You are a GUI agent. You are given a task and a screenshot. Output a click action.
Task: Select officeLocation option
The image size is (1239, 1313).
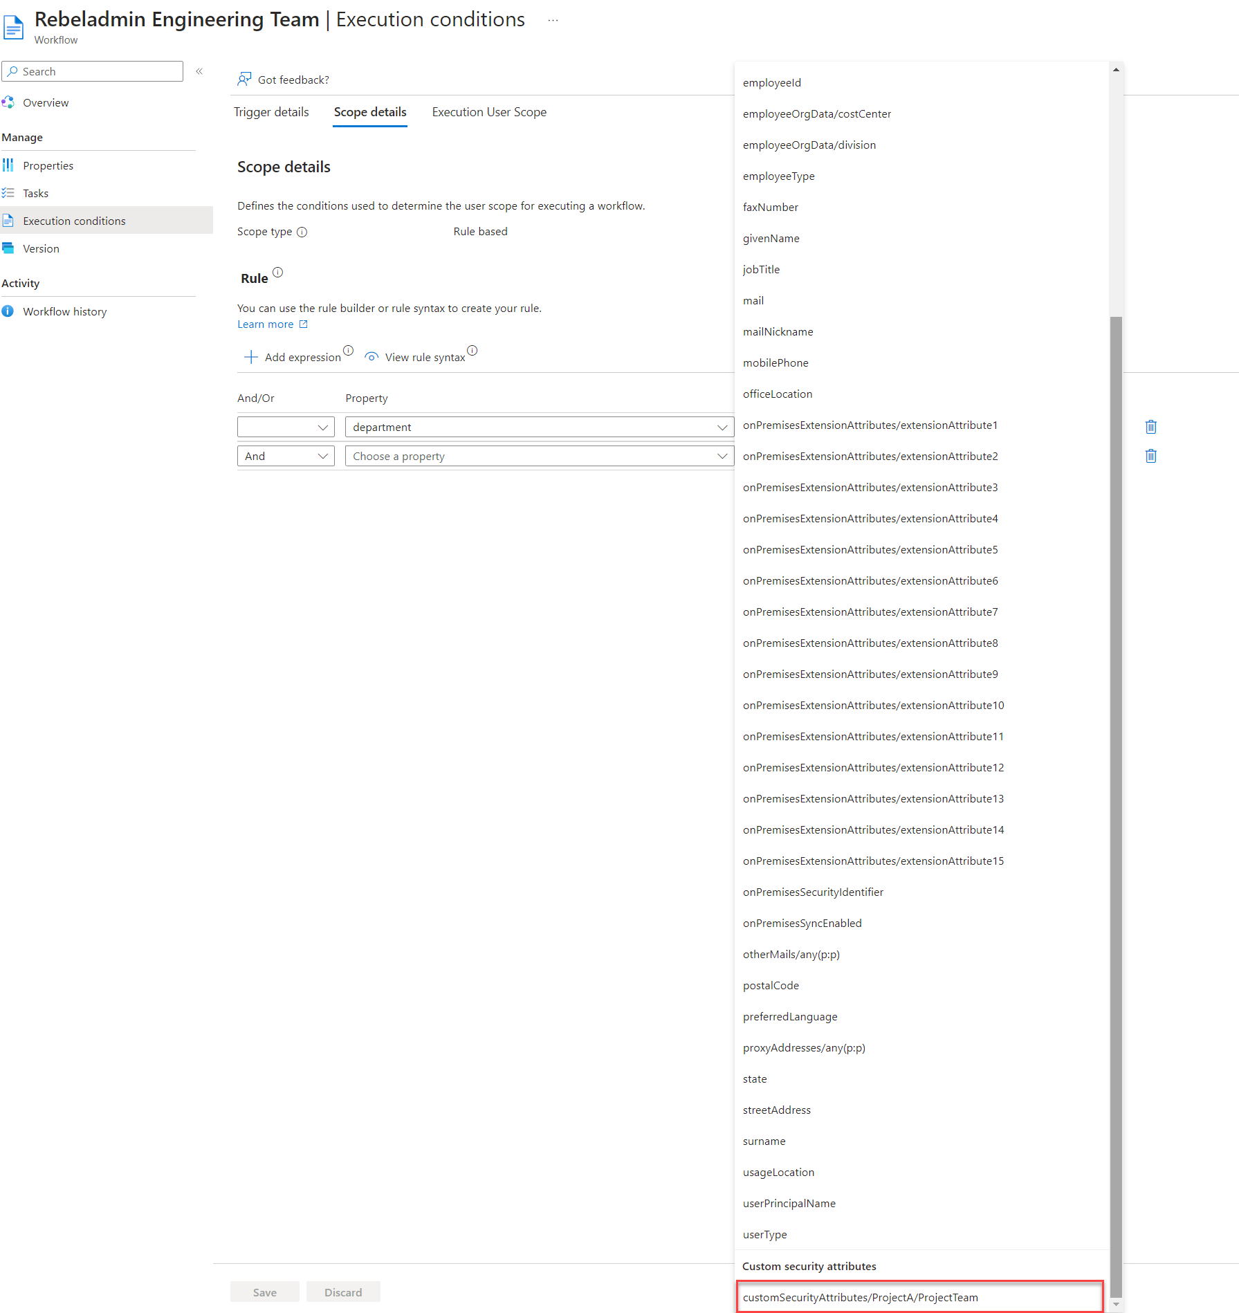[x=921, y=394]
